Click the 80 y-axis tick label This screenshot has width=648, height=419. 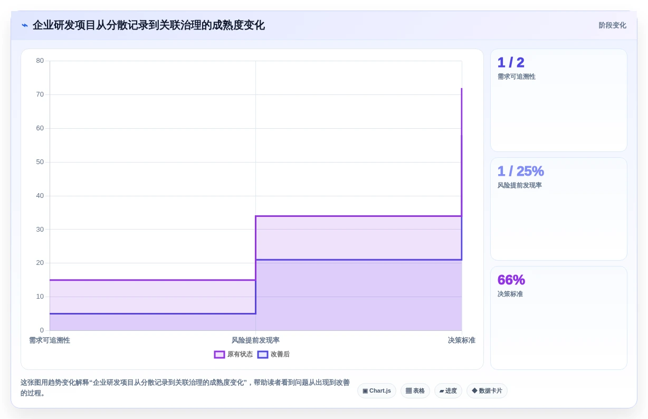[x=40, y=61]
